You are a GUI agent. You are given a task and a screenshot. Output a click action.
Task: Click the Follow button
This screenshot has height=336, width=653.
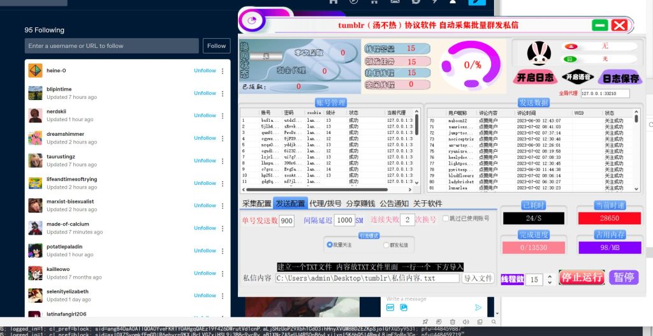pos(217,46)
